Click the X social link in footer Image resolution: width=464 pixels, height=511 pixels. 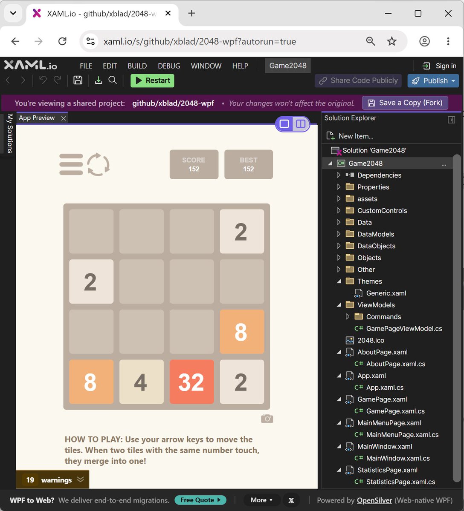click(x=291, y=500)
